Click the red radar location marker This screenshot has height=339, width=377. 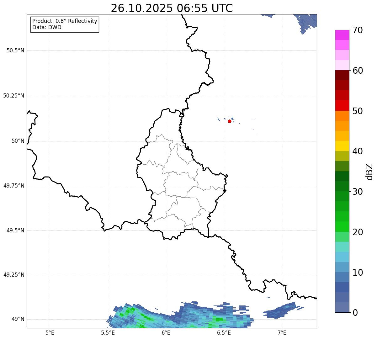(230, 121)
